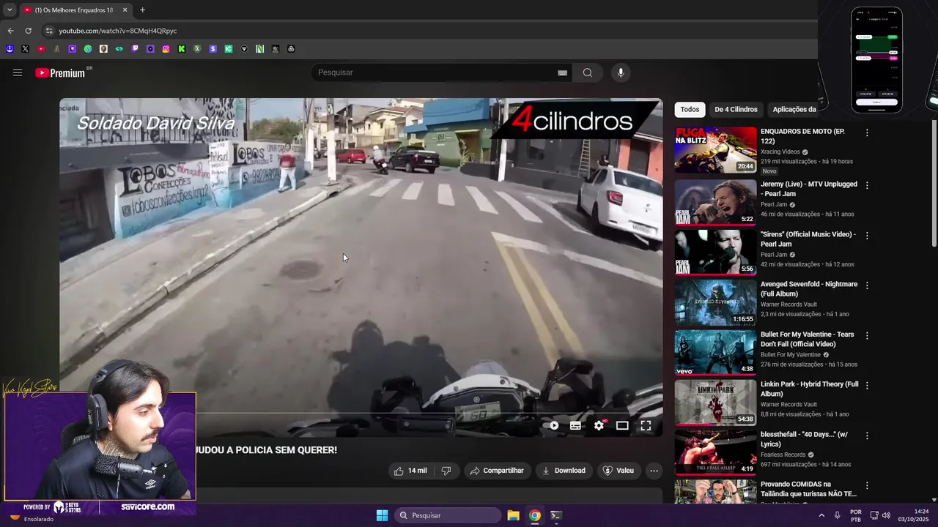Open options for ENQUADROS DE MOTO video
The width and height of the screenshot is (938, 527).
pyautogui.click(x=867, y=132)
